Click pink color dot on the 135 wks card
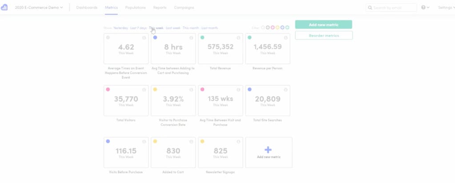The image size is (455, 183). click(x=202, y=90)
